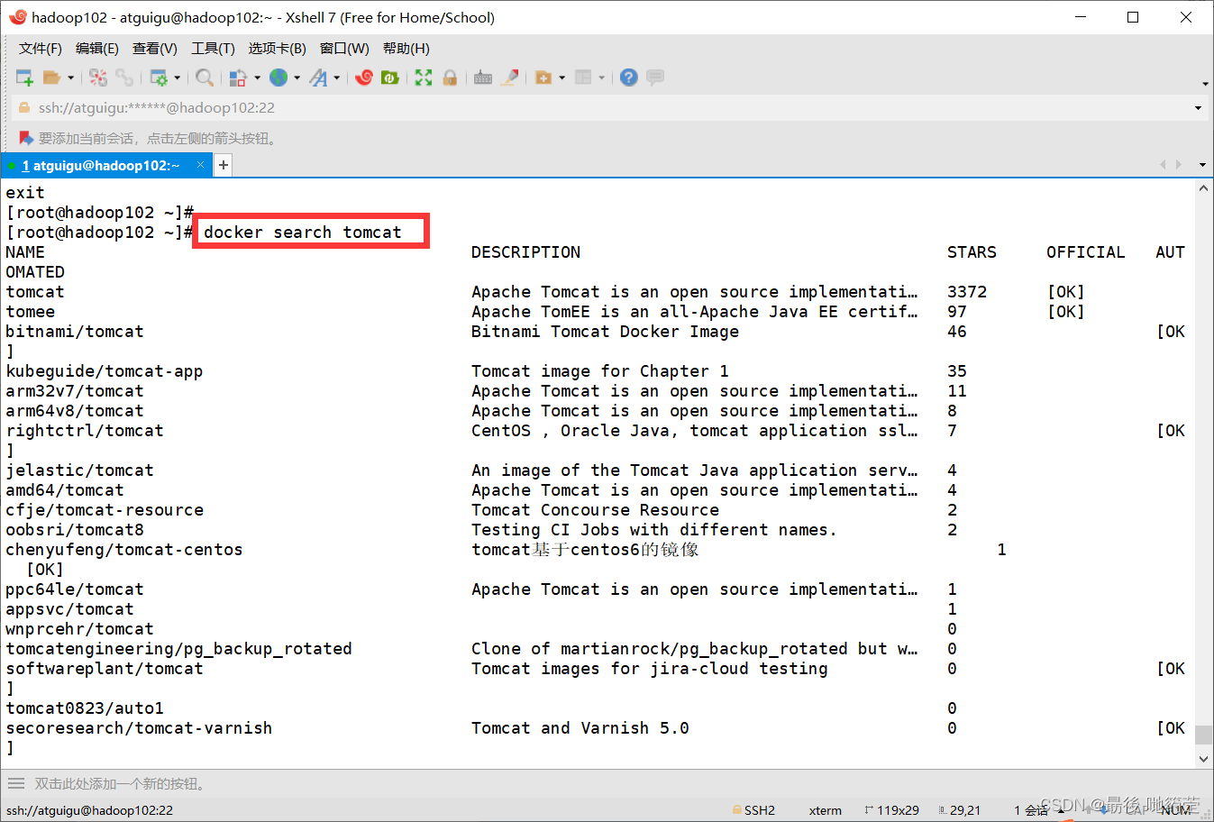This screenshot has height=822, width=1214.
Task: Click the 双击此处添加一个新的按钮 bar text
Action: click(122, 784)
